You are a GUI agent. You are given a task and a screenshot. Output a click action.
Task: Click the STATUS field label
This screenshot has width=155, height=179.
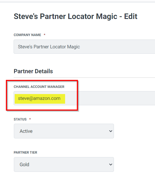click(x=20, y=119)
